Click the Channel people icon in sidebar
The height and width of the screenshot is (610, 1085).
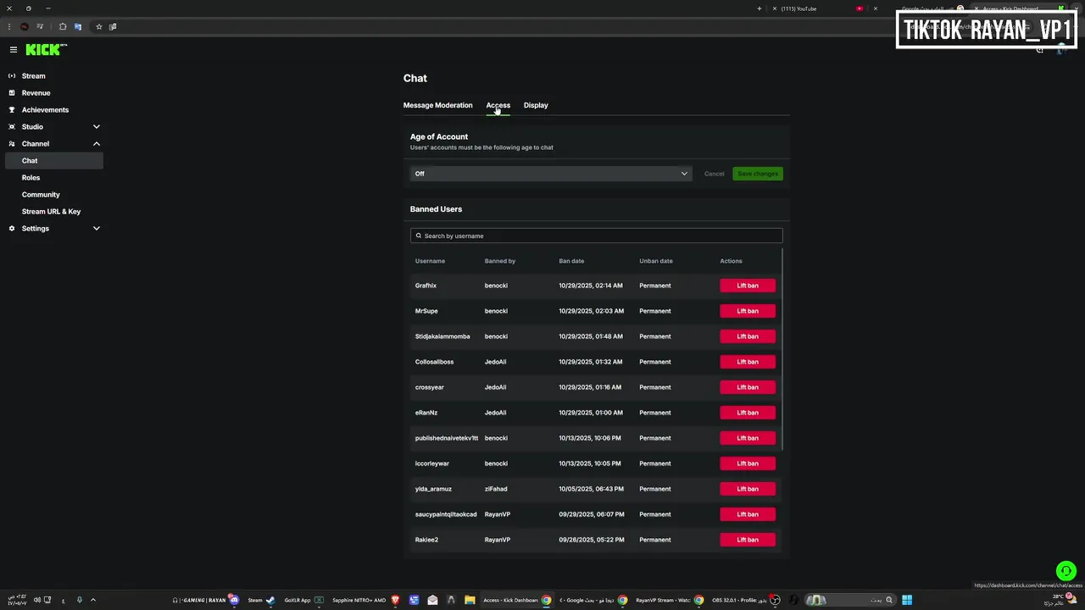(12, 144)
